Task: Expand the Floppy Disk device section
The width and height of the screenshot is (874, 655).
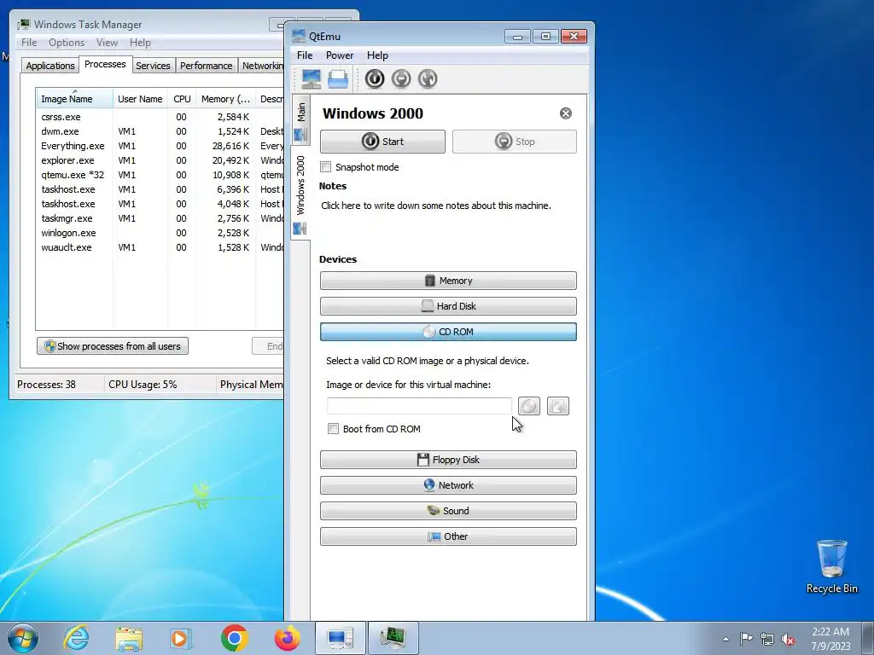Action: tap(448, 460)
